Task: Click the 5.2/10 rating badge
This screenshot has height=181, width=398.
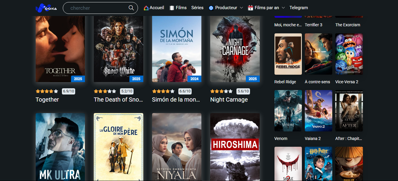Action: coord(127,91)
